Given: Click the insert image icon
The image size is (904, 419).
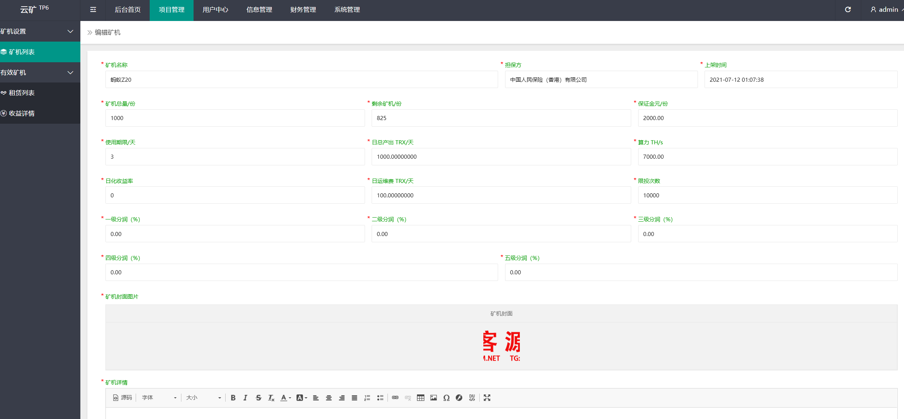Looking at the screenshot, I should [433, 398].
